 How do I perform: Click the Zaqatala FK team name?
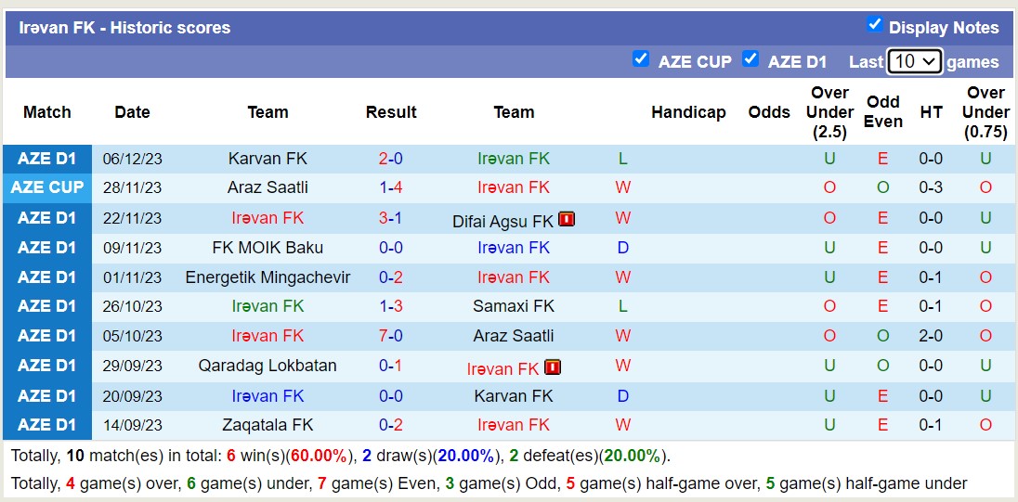coord(268,425)
